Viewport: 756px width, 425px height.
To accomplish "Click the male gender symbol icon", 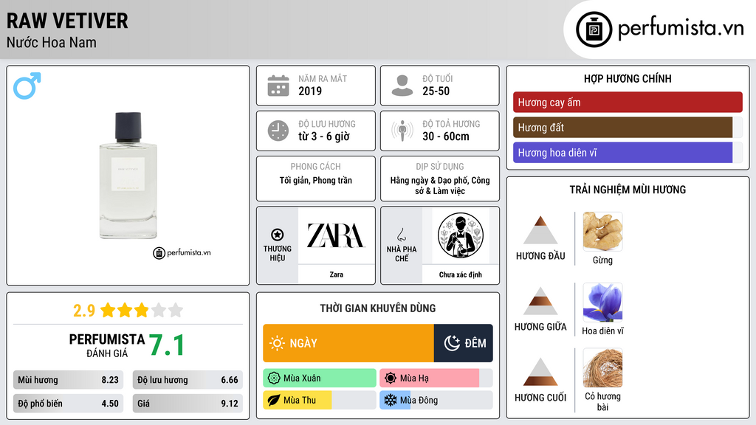I will pos(27,86).
